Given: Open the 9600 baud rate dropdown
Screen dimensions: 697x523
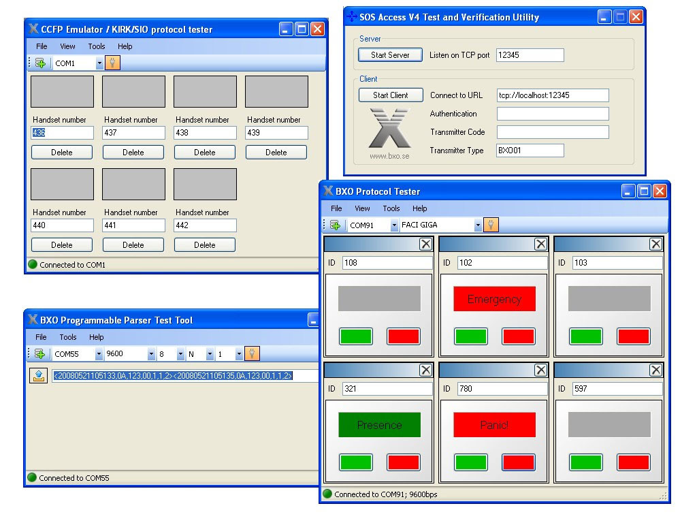Looking at the screenshot, I should [x=151, y=354].
